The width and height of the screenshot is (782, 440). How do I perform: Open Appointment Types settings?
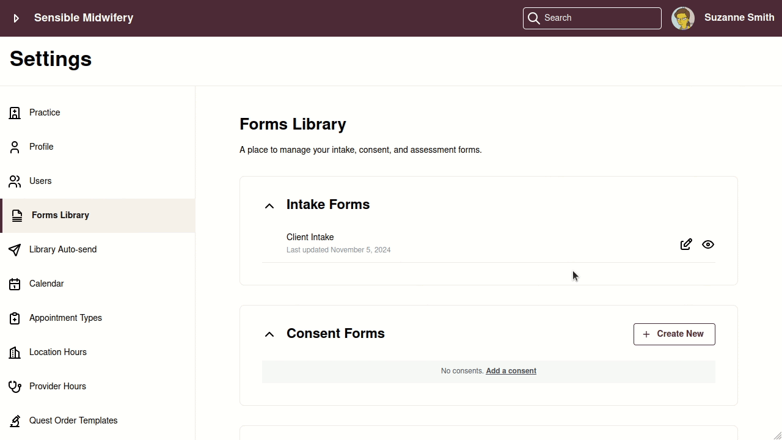[98, 318]
